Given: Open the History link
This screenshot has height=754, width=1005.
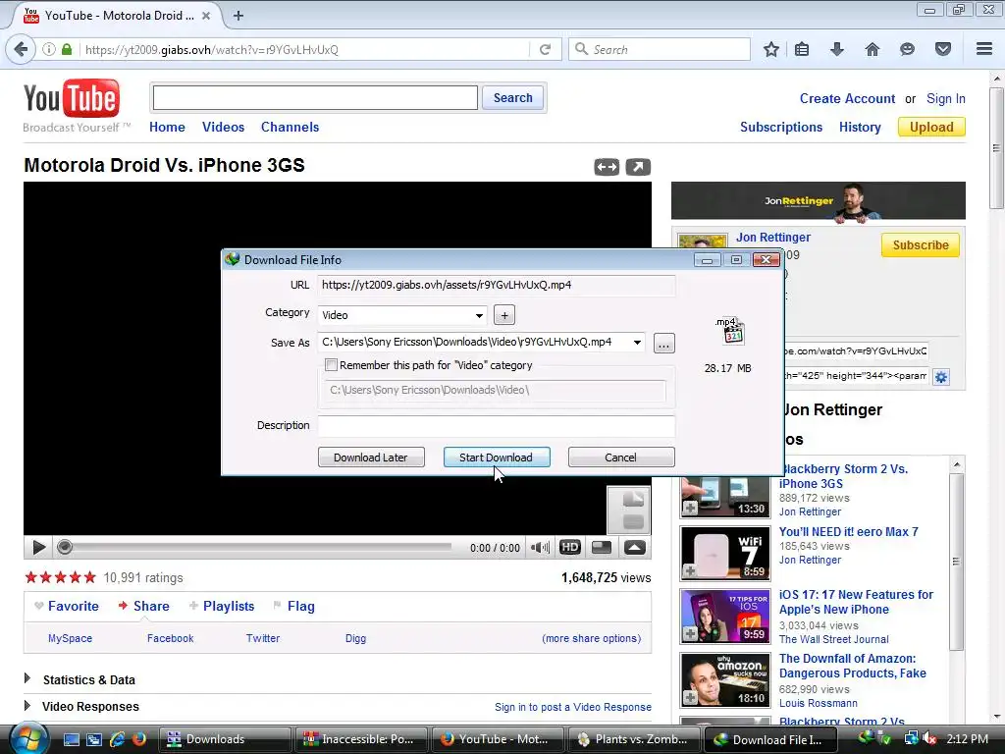Looking at the screenshot, I should click(x=860, y=127).
